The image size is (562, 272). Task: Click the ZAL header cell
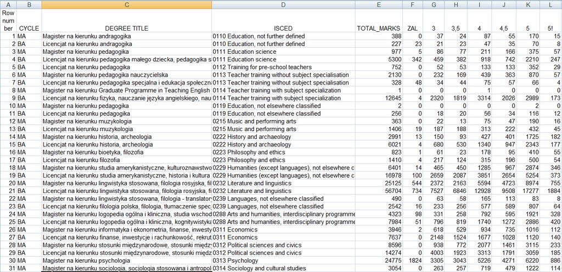[x=413, y=20]
